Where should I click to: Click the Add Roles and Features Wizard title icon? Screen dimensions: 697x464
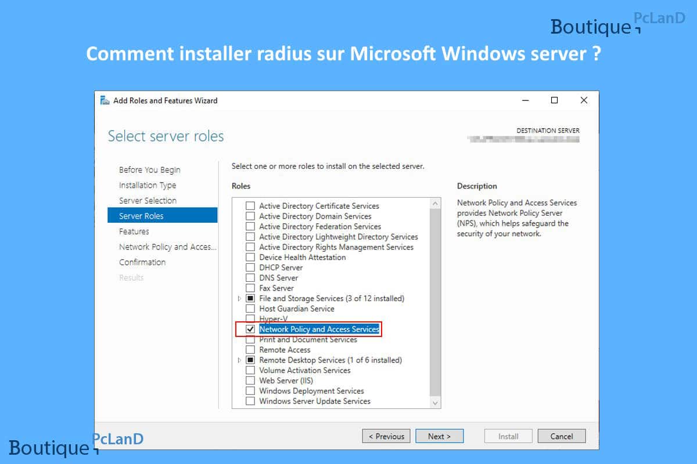(105, 100)
